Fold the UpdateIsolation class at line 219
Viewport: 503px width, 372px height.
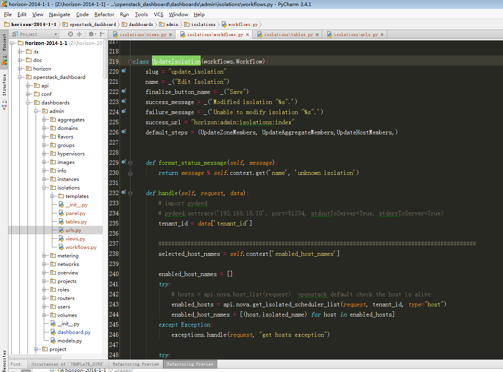coord(131,62)
